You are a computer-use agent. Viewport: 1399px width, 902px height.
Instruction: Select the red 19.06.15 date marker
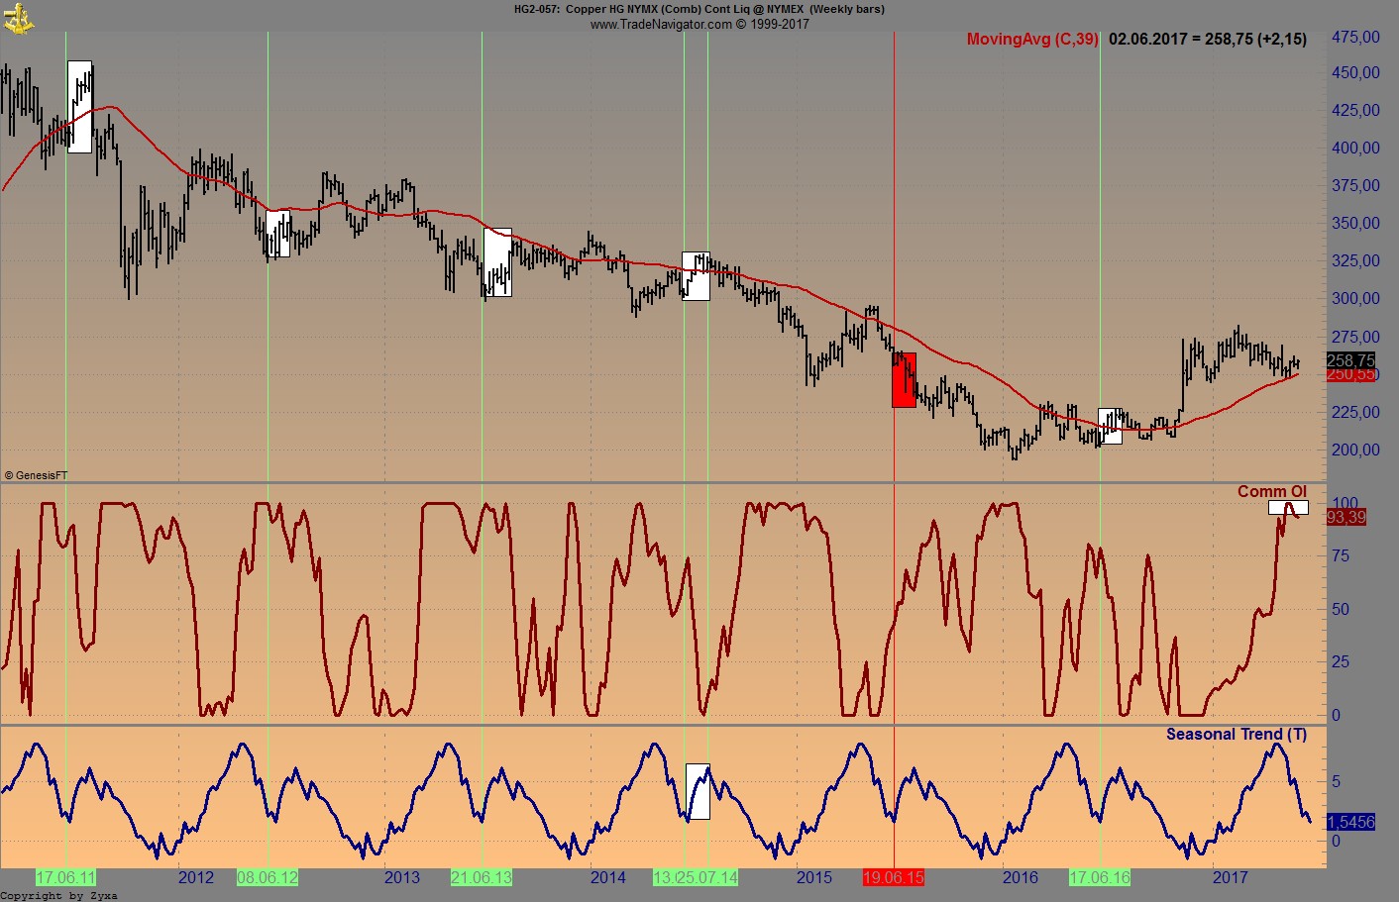pos(895,877)
